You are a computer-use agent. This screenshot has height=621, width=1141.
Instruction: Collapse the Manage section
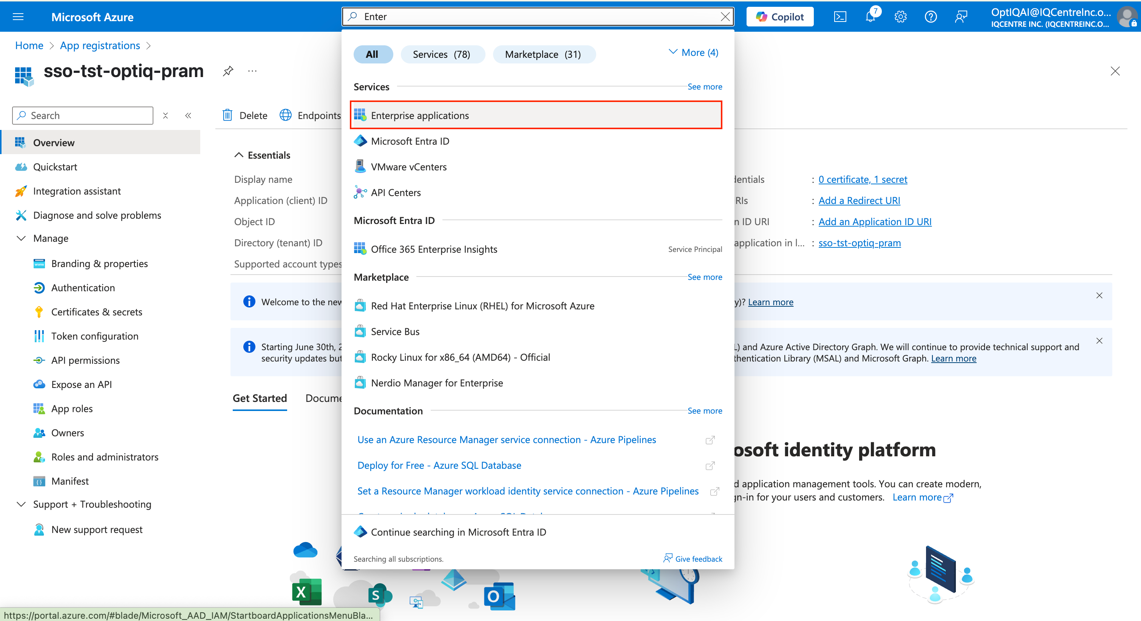(x=21, y=238)
